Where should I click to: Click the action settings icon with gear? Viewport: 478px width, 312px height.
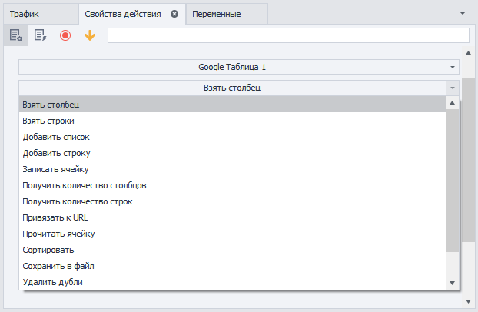coord(15,35)
